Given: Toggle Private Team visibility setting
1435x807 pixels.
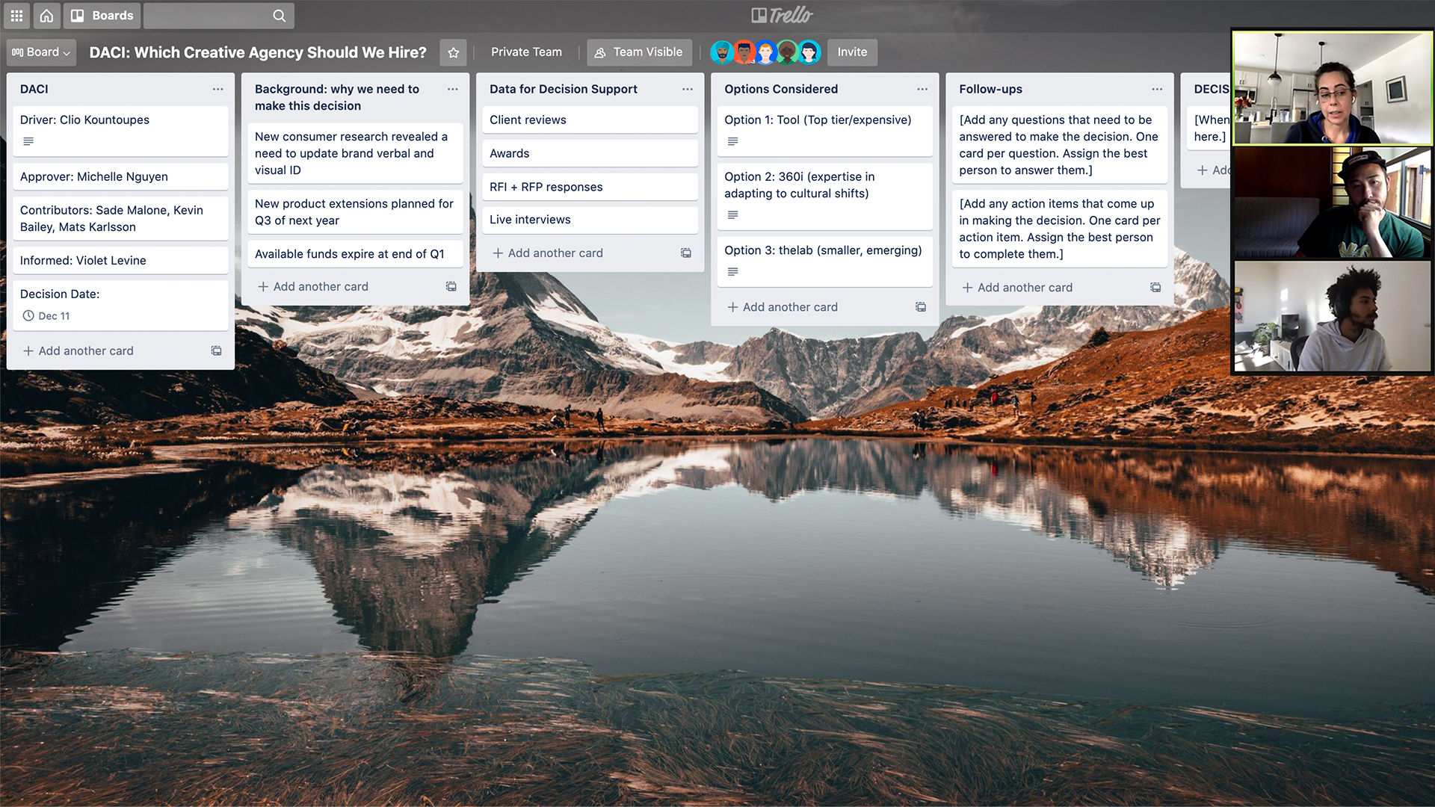Looking at the screenshot, I should pyautogui.click(x=526, y=52).
